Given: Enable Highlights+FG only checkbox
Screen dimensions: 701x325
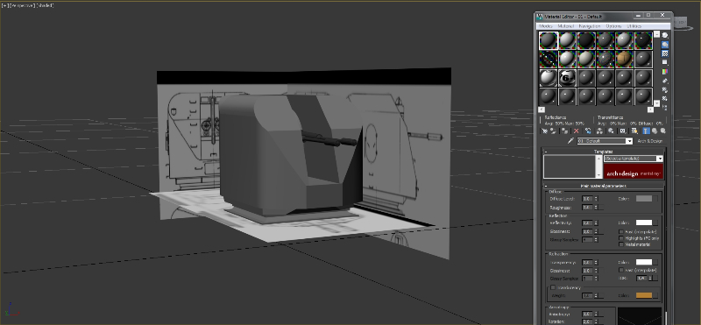Looking at the screenshot, I should point(621,238).
